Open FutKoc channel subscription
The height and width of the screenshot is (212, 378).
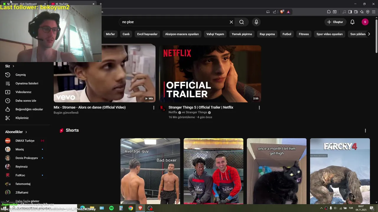coord(25,175)
